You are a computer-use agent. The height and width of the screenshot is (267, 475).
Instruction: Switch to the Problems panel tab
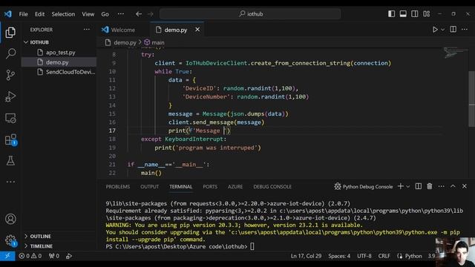(x=118, y=187)
